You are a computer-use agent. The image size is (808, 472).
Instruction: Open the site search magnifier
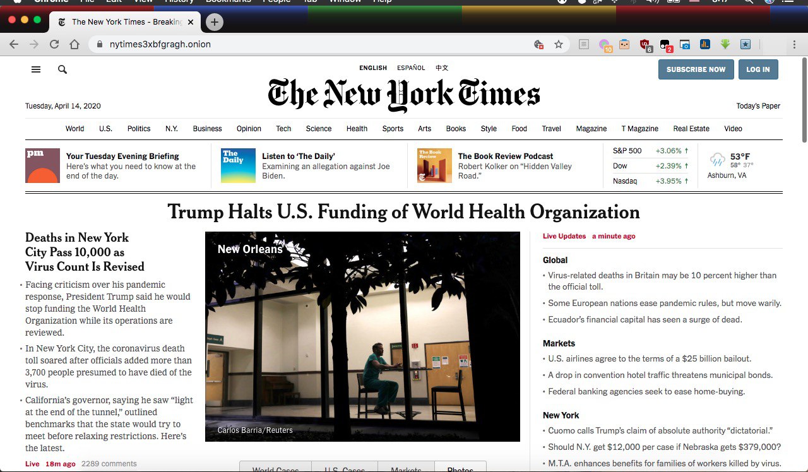(x=62, y=69)
